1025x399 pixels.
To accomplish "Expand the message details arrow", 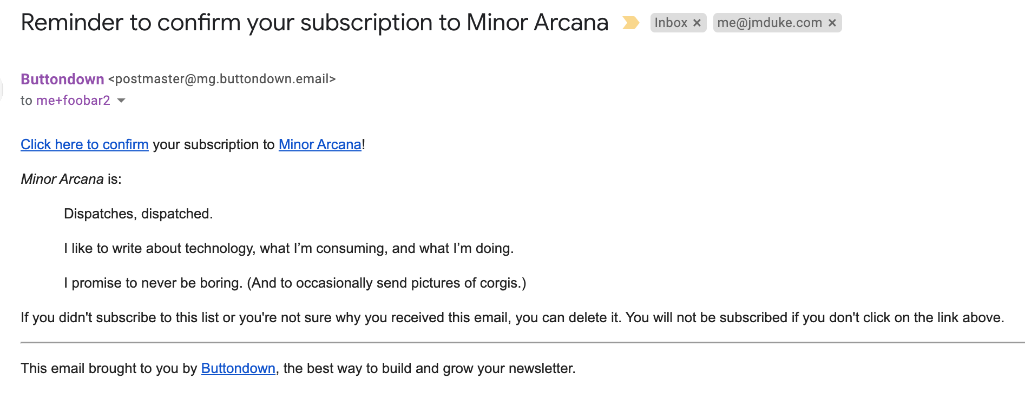I will tap(121, 101).
